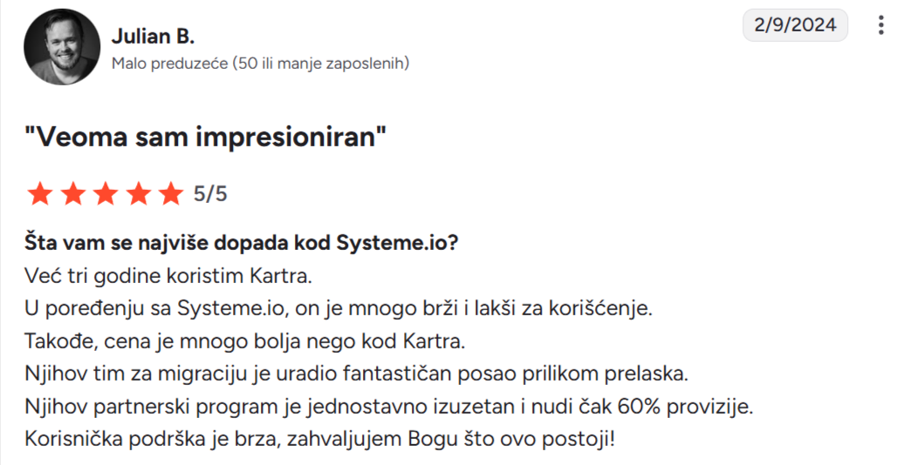
Task: Click the reviewer name Julian B.
Action: (153, 37)
